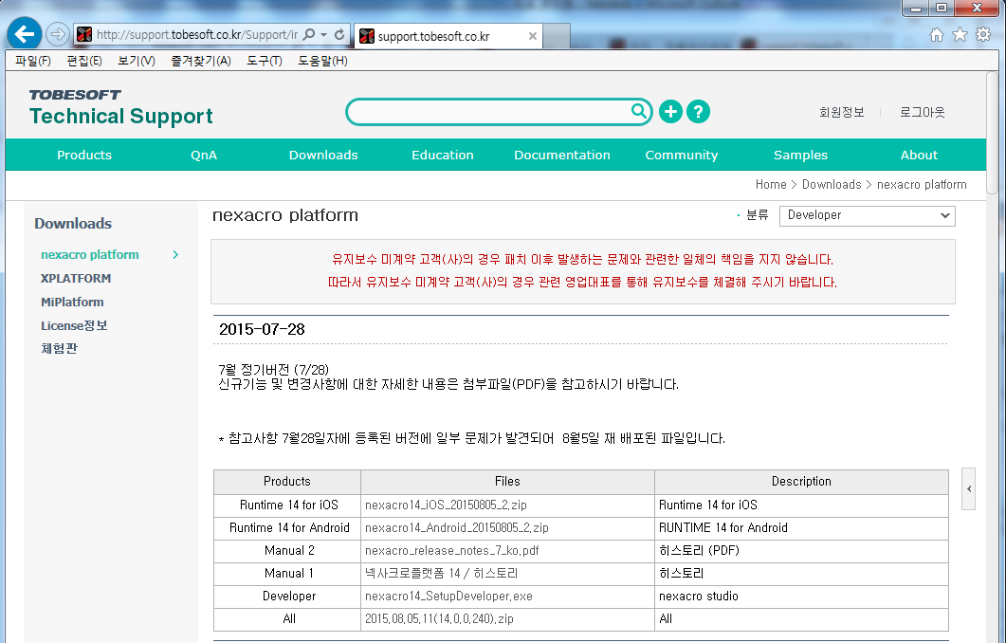The height and width of the screenshot is (643, 1006).
Task: Open the 도움말(H) menu
Action: (322, 61)
